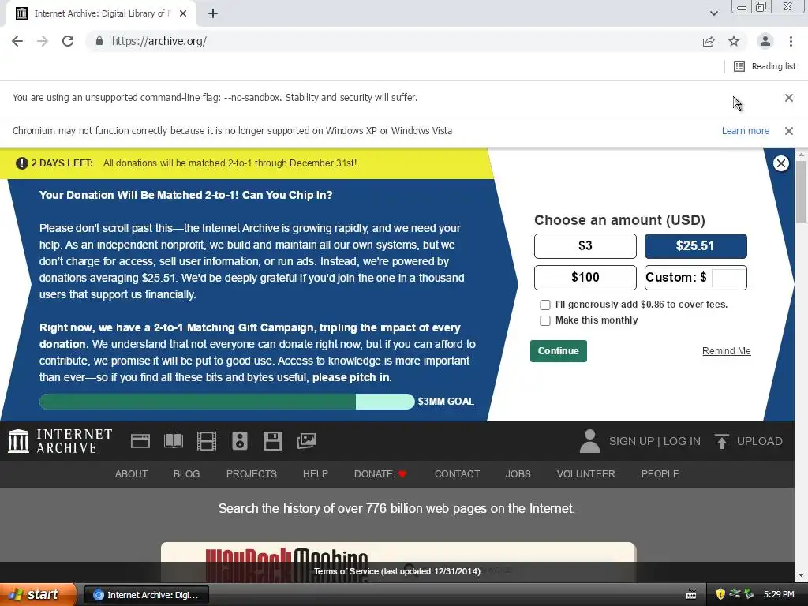Open the Chromium three-dot menu
This screenshot has width=808, height=606.
tap(791, 41)
